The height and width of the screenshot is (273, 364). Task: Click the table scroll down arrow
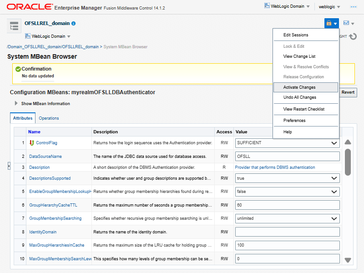(x=348, y=260)
